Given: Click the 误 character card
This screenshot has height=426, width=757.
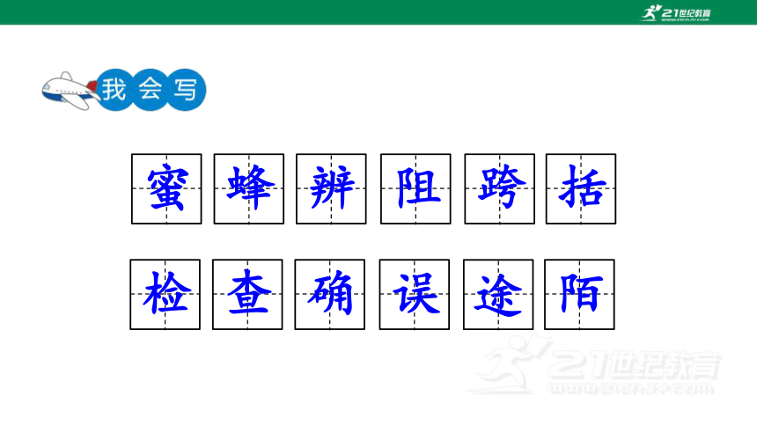Looking at the screenshot, I should (415, 295).
